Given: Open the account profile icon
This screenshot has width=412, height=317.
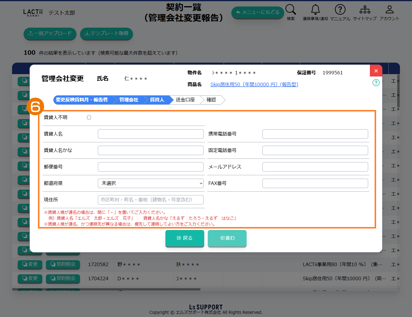Looking at the screenshot, I should [389, 10].
